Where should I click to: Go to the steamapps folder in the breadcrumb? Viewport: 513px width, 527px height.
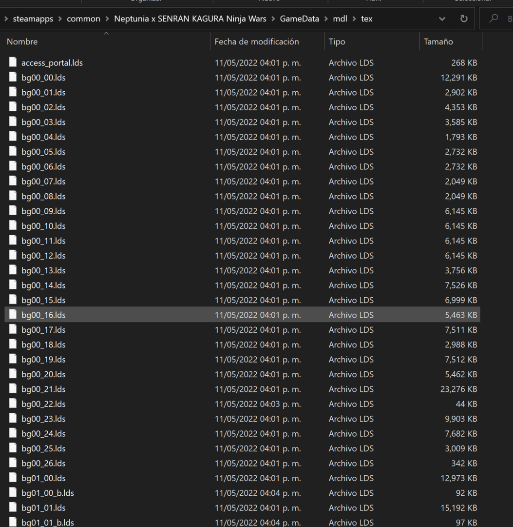click(33, 19)
